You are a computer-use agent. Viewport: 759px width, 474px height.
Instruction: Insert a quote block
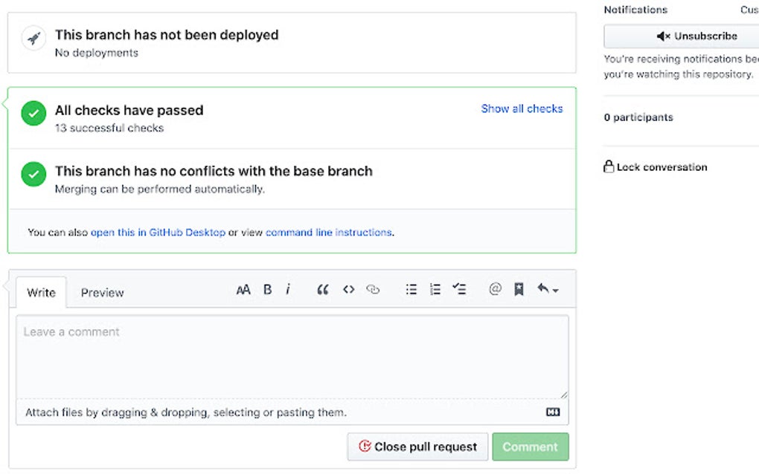click(323, 290)
